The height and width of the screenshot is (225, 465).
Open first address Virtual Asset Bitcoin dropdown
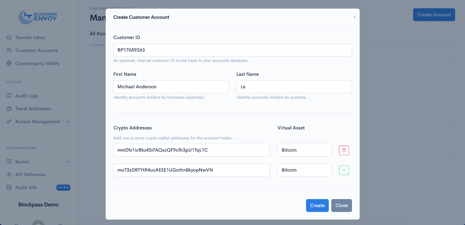pyautogui.click(x=304, y=150)
